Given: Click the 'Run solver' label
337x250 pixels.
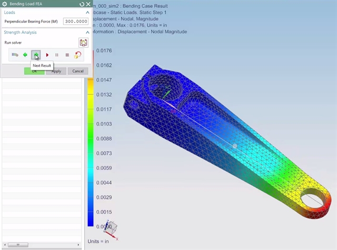Looking at the screenshot, I should [x=13, y=43].
